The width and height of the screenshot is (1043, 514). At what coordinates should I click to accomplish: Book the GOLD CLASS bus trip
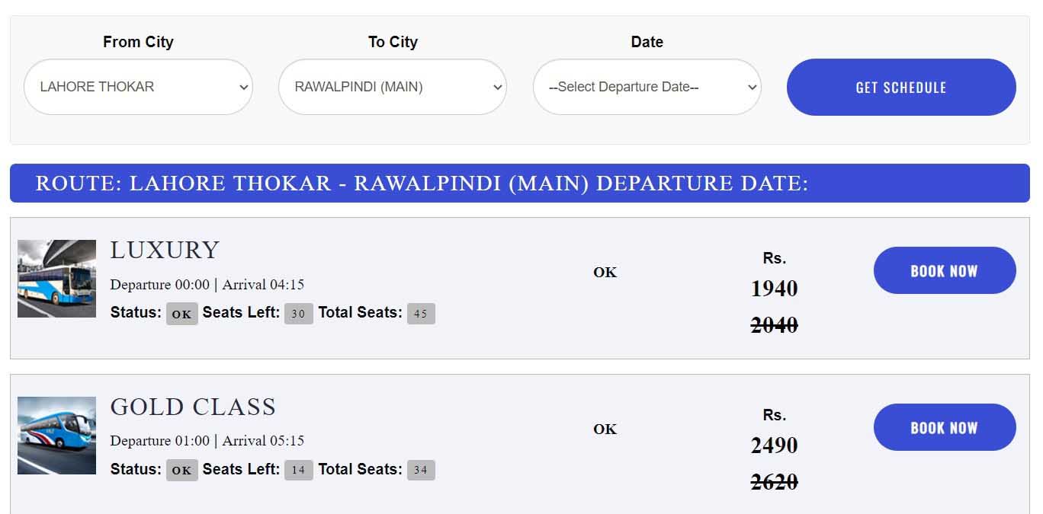point(945,427)
